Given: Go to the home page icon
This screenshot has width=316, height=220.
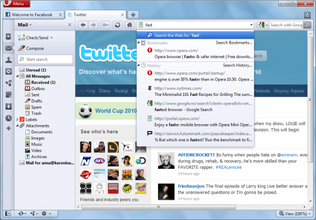Looking at the screenshot, I should [130, 25].
